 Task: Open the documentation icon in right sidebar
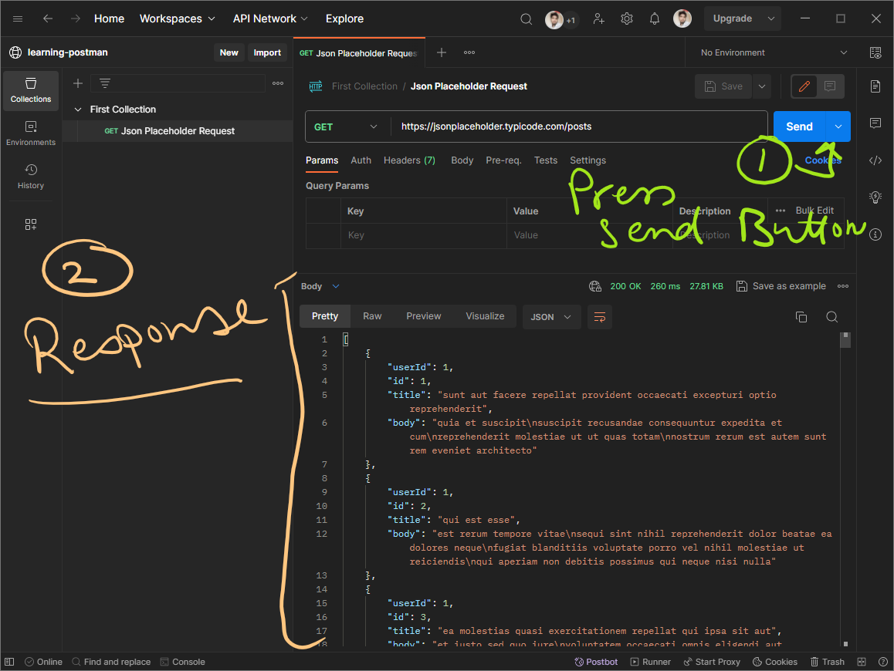click(x=875, y=86)
